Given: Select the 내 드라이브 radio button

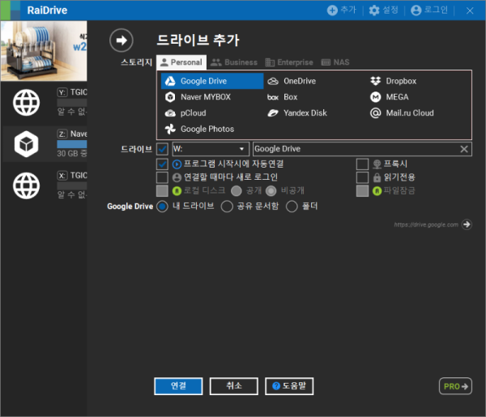Looking at the screenshot, I should pos(162,206).
